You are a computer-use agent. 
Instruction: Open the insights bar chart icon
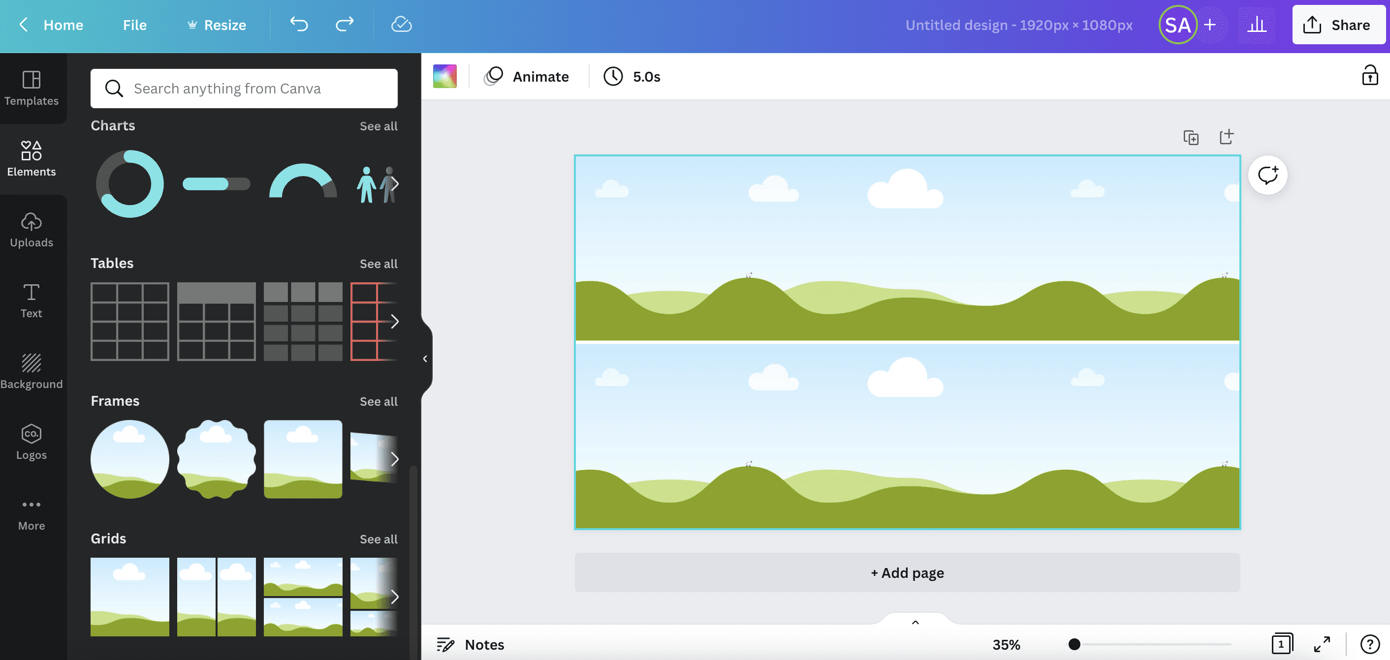pyautogui.click(x=1257, y=25)
